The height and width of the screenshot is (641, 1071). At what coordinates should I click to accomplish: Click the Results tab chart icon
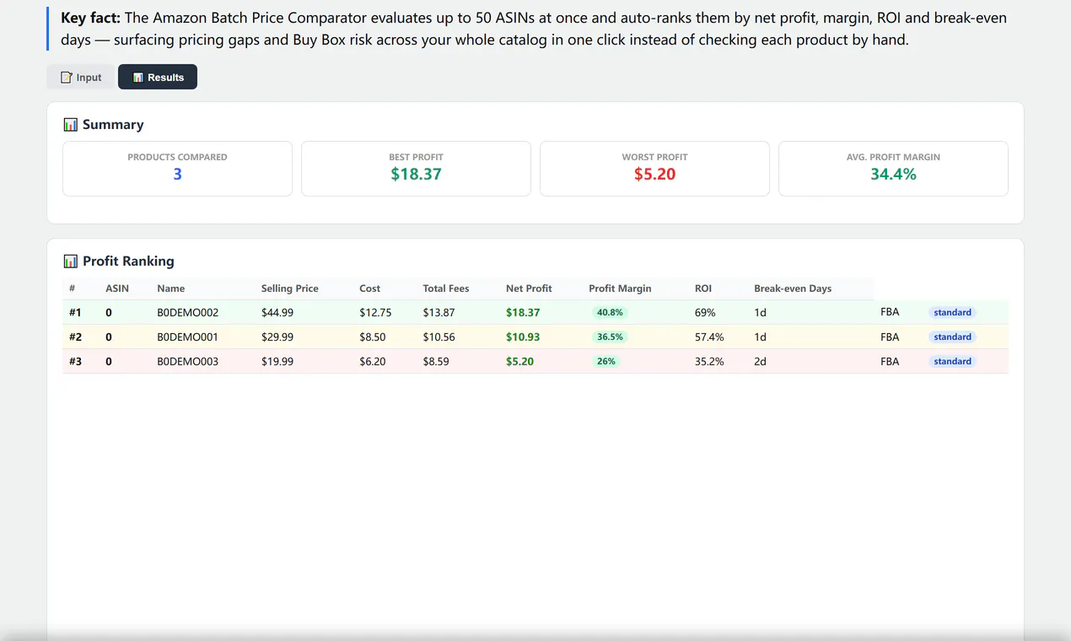point(138,78)
